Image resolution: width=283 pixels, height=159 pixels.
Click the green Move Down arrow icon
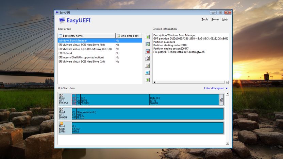point(148,80)
